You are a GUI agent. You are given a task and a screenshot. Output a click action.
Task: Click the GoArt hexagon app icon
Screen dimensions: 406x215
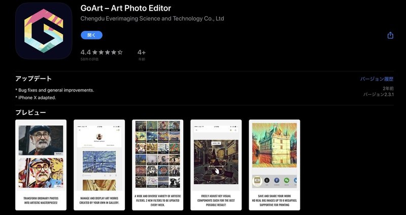coord(44,31)
